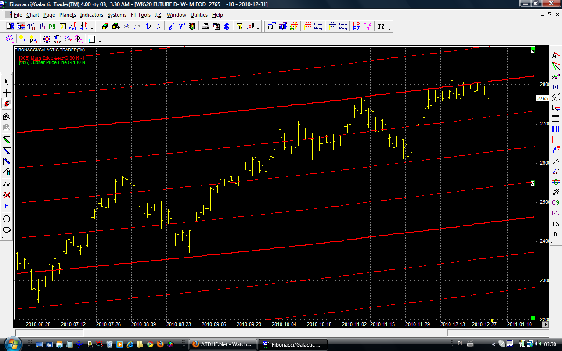Click the concentric target circles icon
Image resolution: width=562 pixels, height=351 pixels.
47,39
